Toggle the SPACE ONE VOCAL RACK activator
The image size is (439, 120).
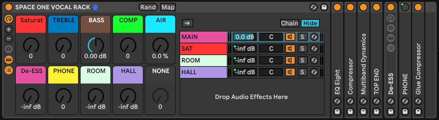[x=9, y=7]
